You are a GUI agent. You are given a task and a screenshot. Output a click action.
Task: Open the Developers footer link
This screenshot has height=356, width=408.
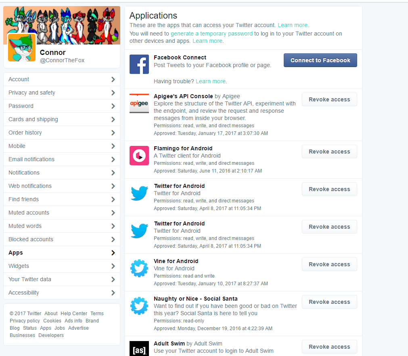[x=51, y=335]
